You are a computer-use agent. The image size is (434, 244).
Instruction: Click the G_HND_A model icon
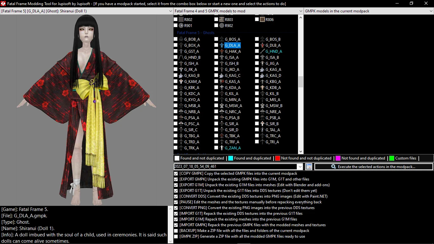click(262, 51)
